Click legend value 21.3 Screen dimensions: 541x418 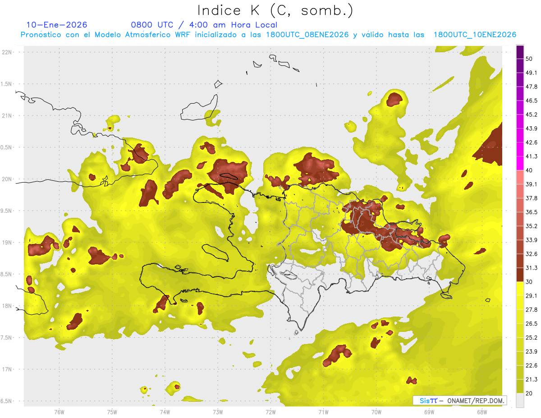tap(532, 380)
